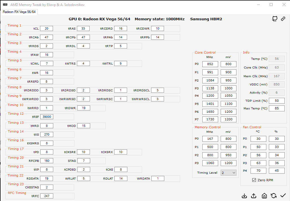Select the tWRWRDD input field
Image resolution: width=290 pixels, height=201 pixels.
tap(47, 99)
